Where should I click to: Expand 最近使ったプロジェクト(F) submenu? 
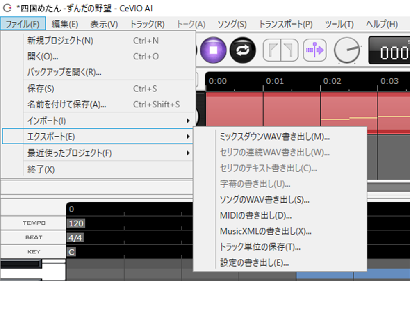[x=98, y=153]
